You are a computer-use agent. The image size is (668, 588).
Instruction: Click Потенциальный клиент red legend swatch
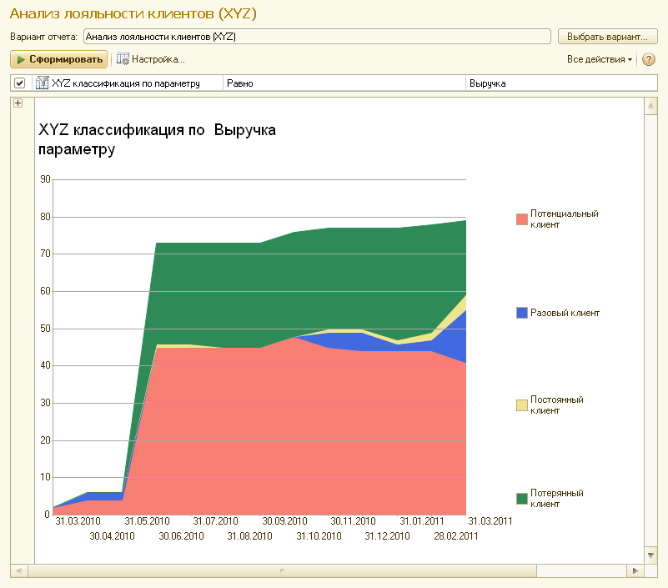[522, 219]
